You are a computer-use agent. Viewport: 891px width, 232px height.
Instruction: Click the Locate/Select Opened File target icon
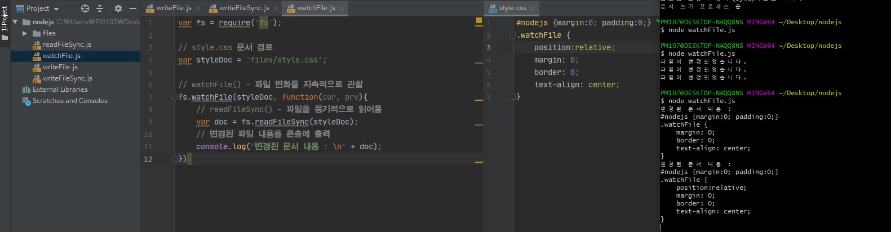pos(85,8)
